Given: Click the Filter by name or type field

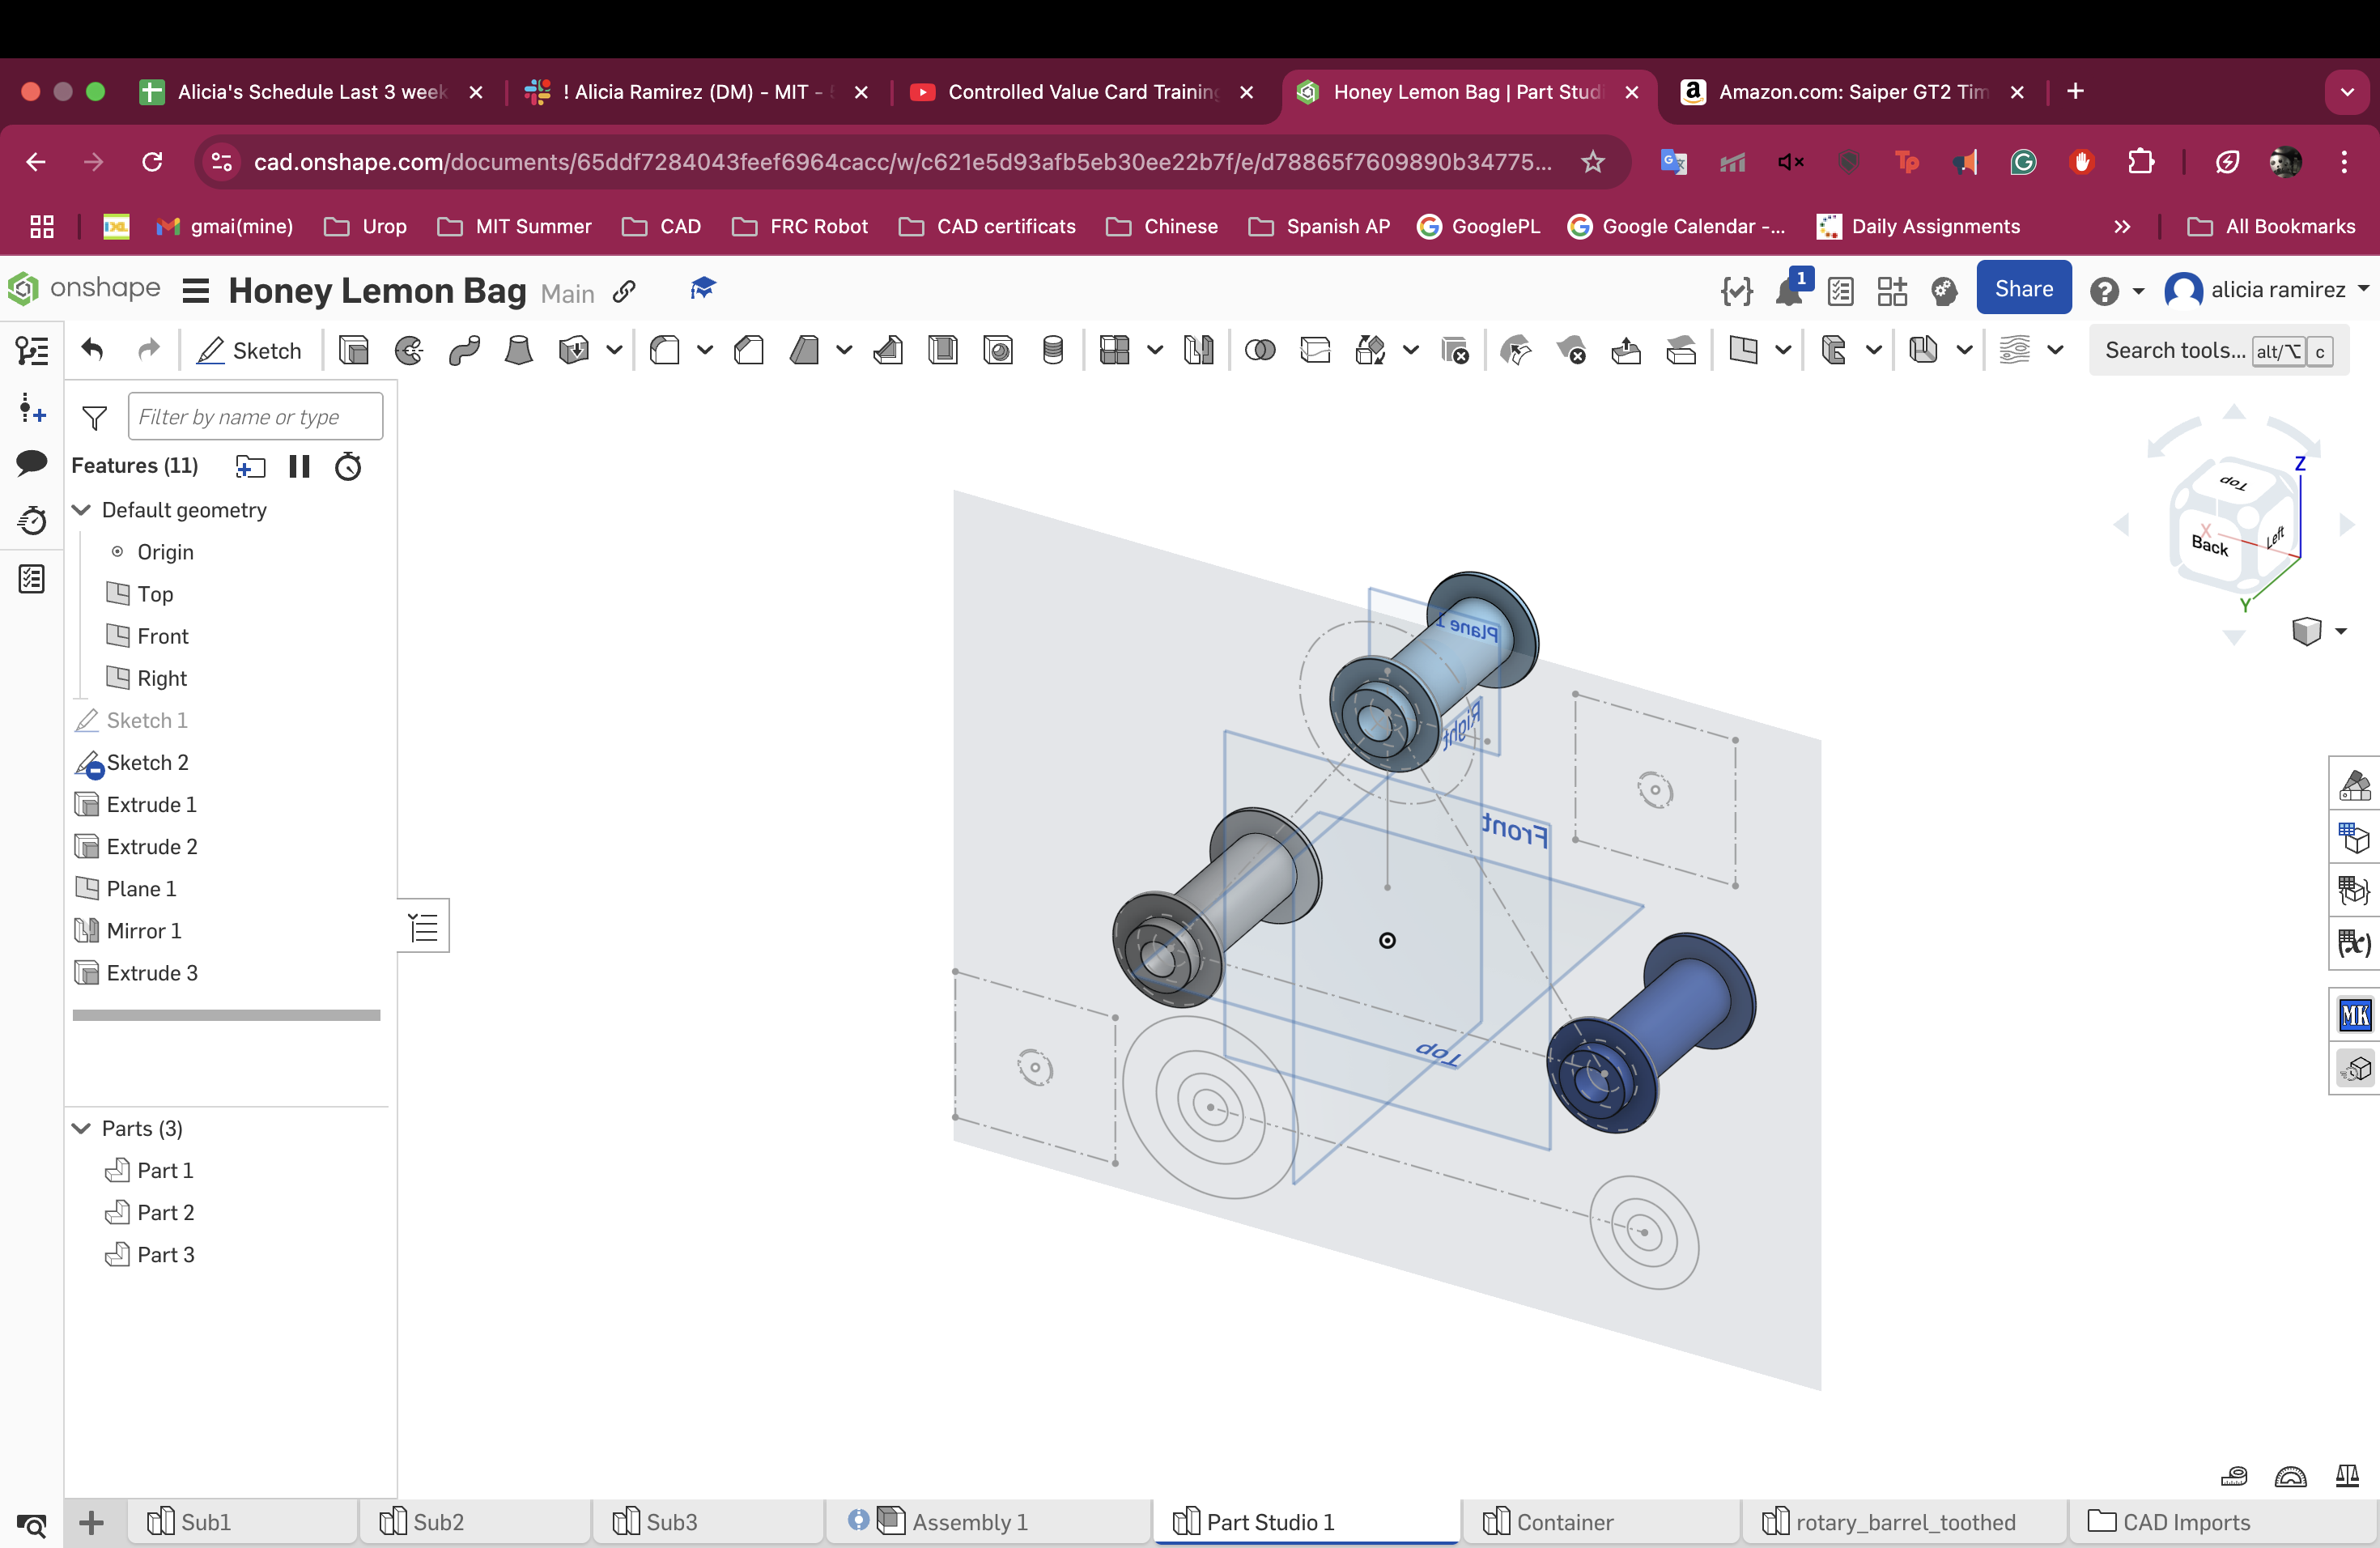Looking at the screenshot, I should [256, 416].
